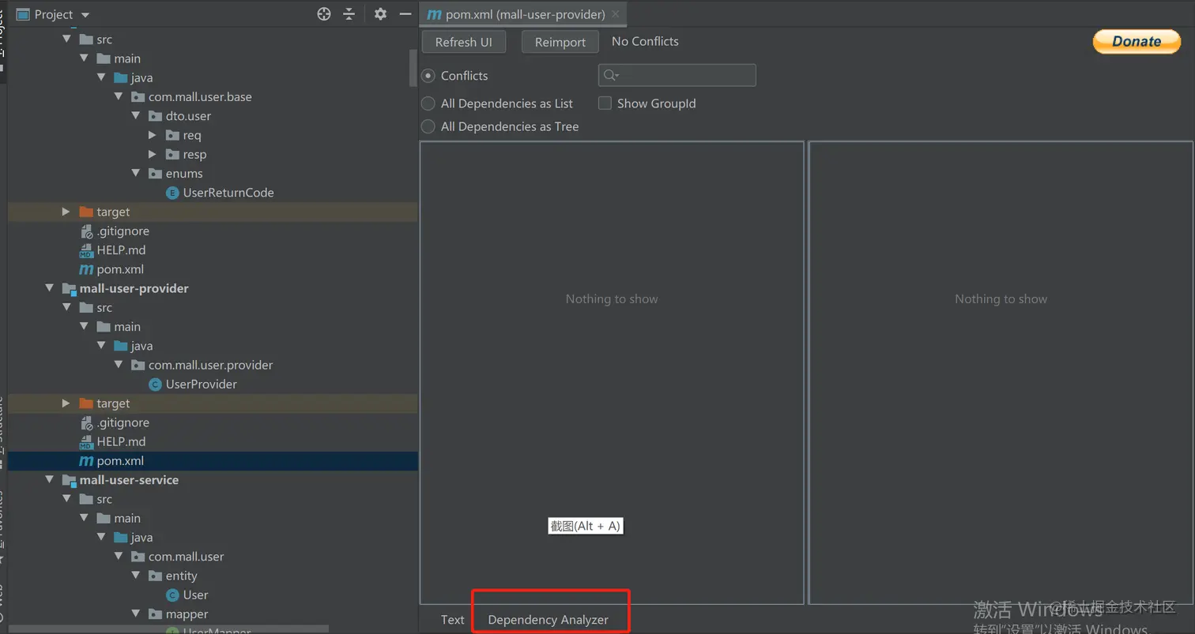Click the Donate button
This screenshot has width=1195, height=634.
(x=1137, y=42)
